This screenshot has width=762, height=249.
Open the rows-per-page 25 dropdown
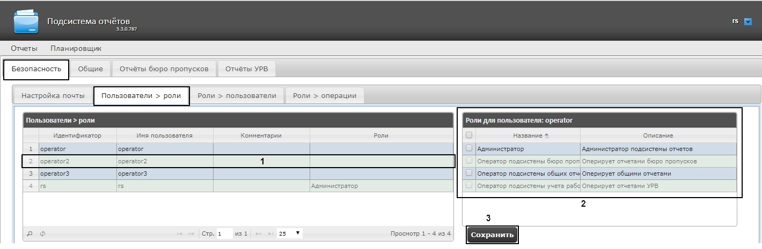pos(290,233)
